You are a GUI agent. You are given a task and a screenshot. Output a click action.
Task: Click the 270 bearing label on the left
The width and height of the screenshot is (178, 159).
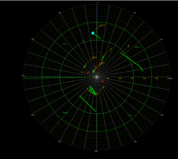click(23, 76)
